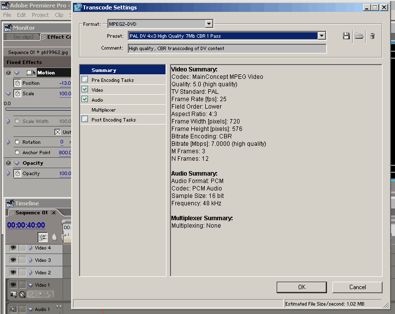Select the Motion transform icon

click(31, 73)
